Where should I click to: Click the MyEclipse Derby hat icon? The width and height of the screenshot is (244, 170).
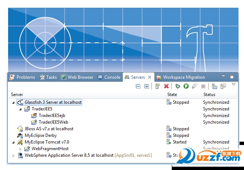(20, 135)
